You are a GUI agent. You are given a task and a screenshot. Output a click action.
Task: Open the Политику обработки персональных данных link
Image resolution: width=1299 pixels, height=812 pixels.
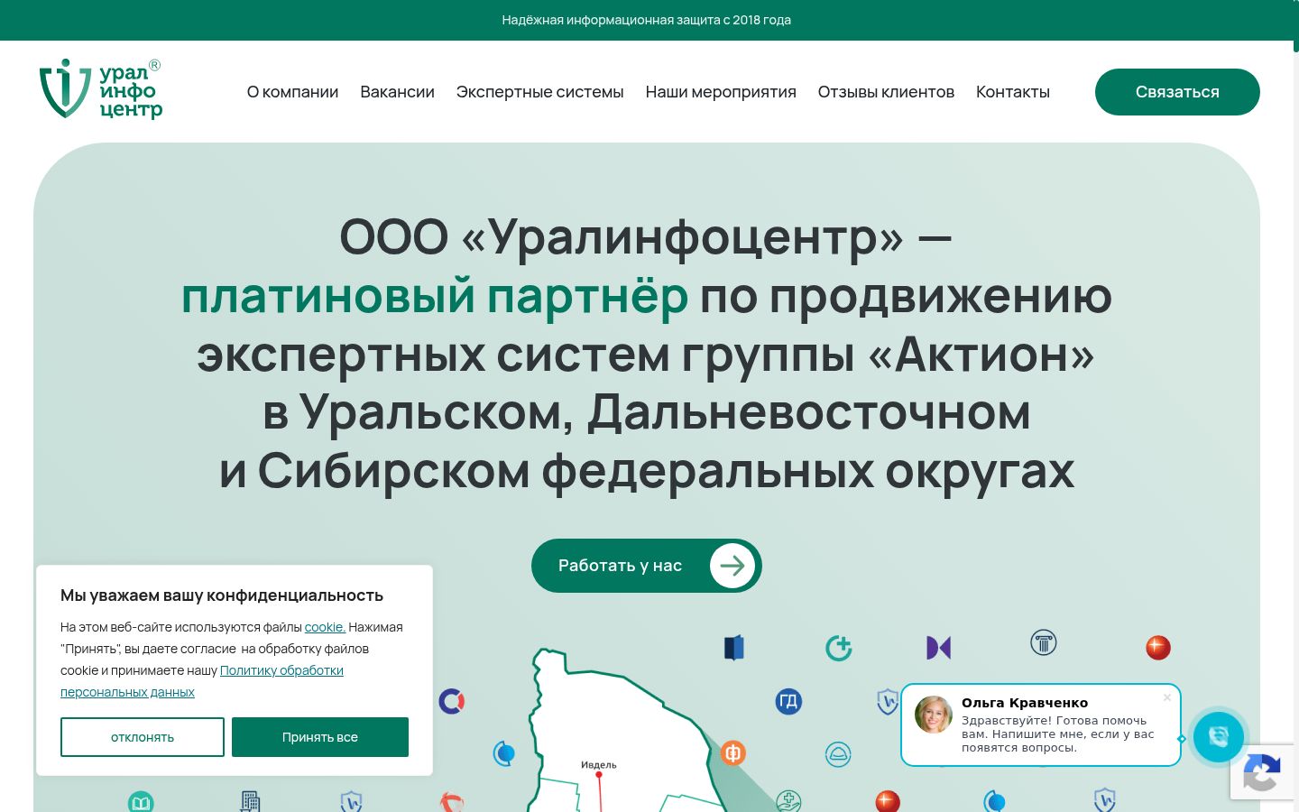pos(281,670)
